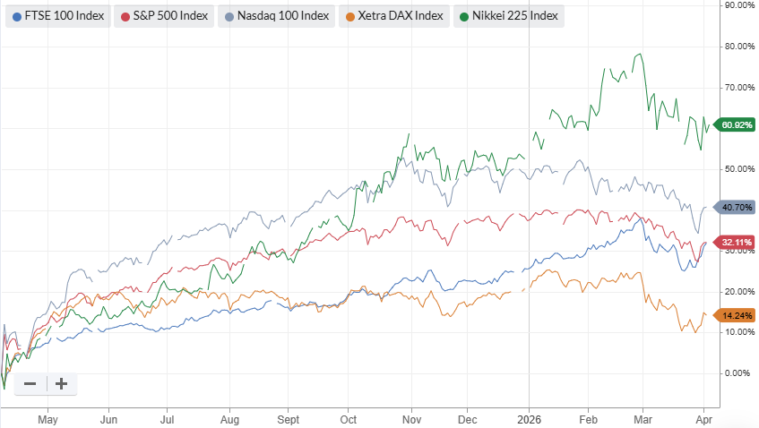Click the Nov label on the time axis
Viewport: 759px width, 428px height.
pyautogui.click(x=411, y=418)
